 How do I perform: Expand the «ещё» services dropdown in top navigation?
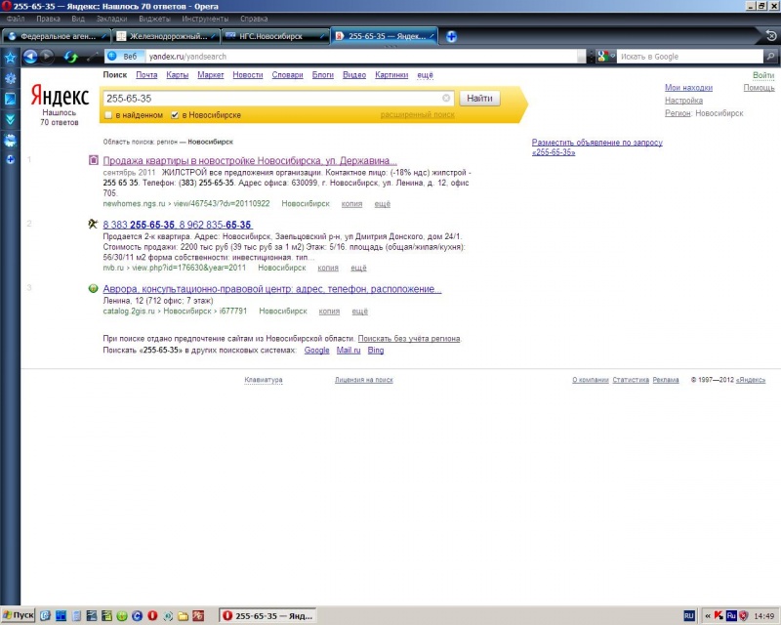(x=425, y=75)
